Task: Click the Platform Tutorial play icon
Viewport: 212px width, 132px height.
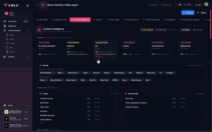Action: coord(6,126)
